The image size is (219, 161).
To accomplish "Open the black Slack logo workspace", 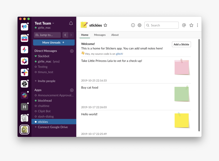I will tap(24, 84).
